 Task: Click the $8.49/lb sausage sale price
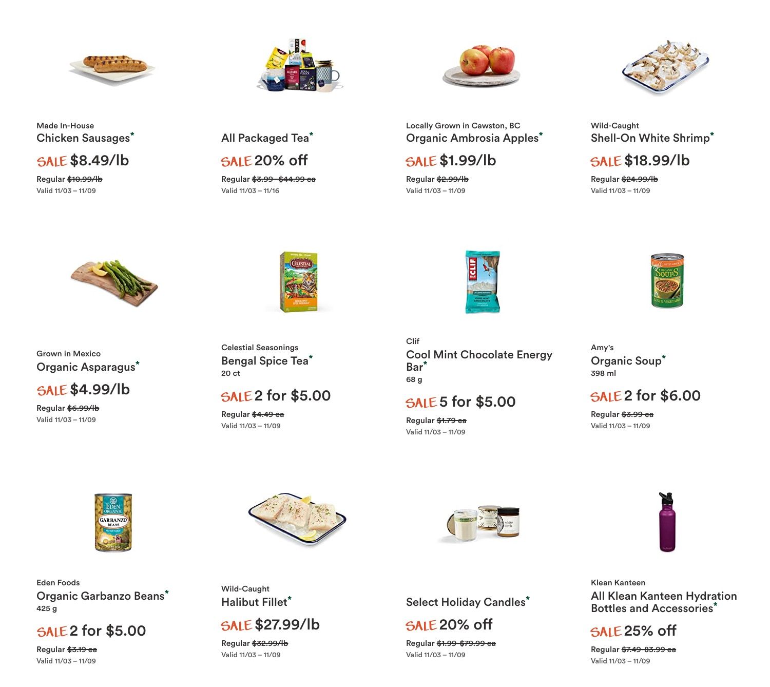coord(100,161)
